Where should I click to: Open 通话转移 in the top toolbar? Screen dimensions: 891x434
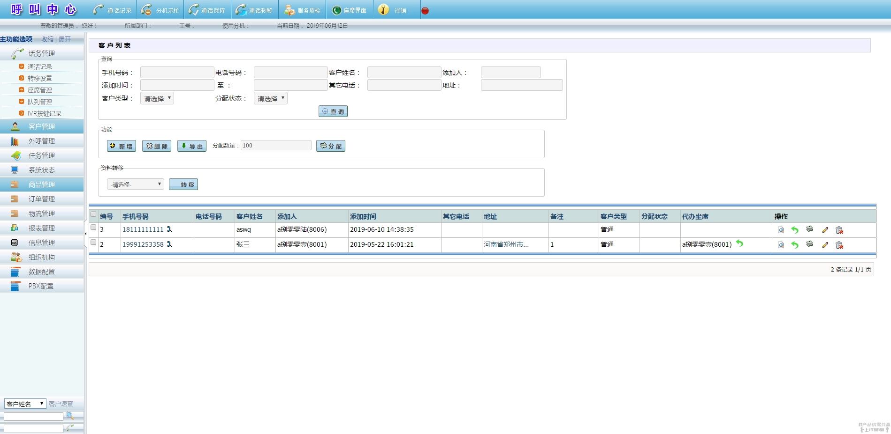tap(254, 10)
